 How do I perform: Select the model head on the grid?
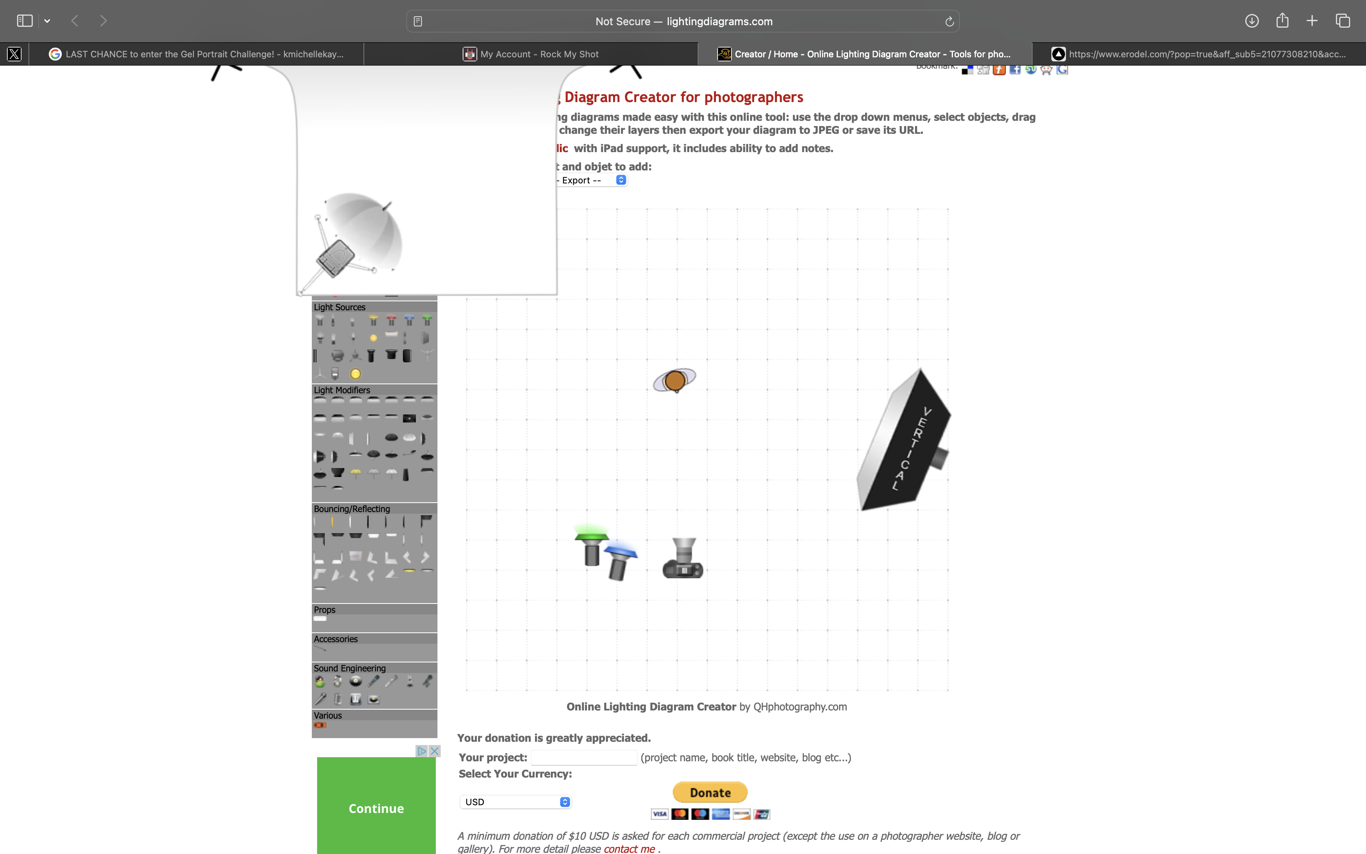pos(674,381)
